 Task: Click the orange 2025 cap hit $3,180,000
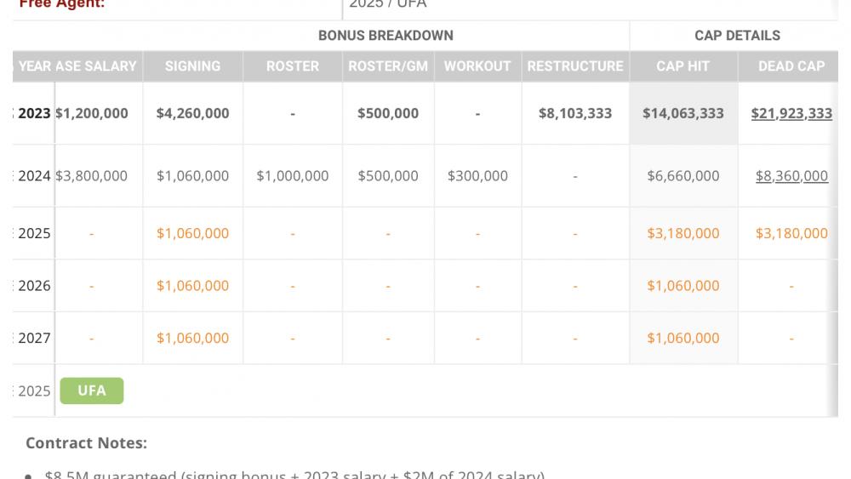pyautogui.click(x=683, y=233)
